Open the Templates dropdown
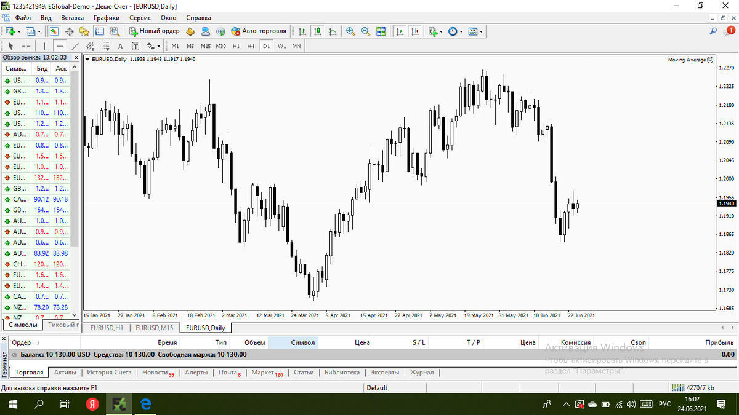The height and width of the screenshot is (415, 739). 481,31
